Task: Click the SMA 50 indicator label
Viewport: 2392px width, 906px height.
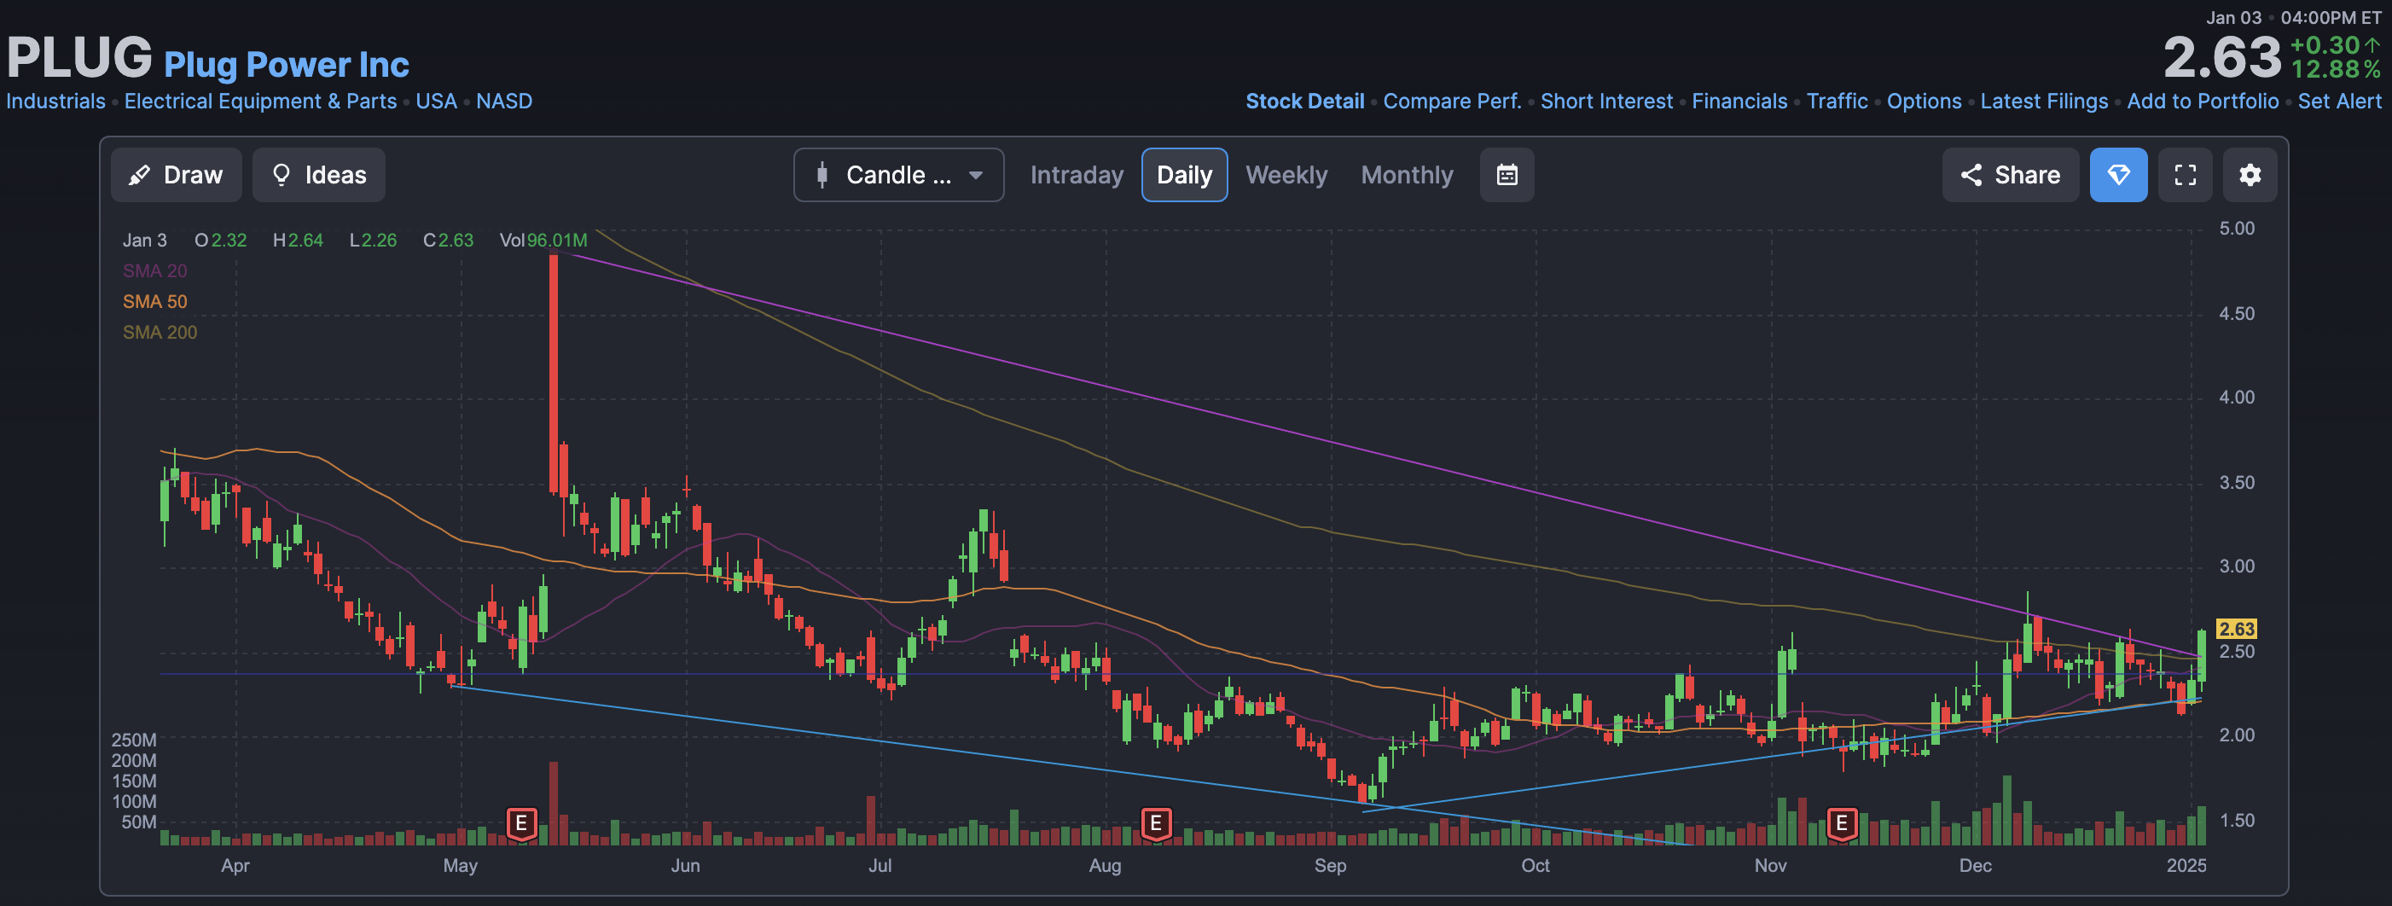Action: (155, 302)
